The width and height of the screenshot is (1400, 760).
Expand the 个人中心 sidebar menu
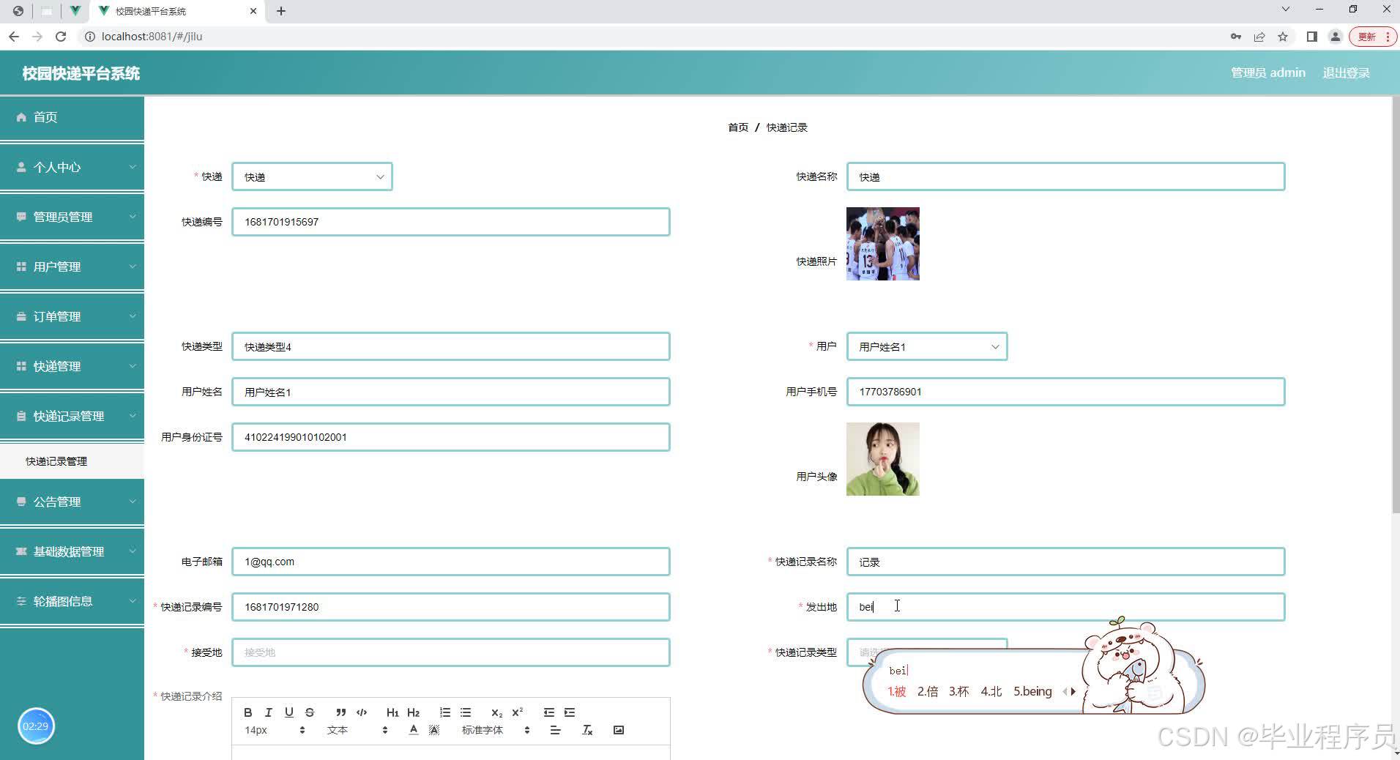[x=72, y=167]
